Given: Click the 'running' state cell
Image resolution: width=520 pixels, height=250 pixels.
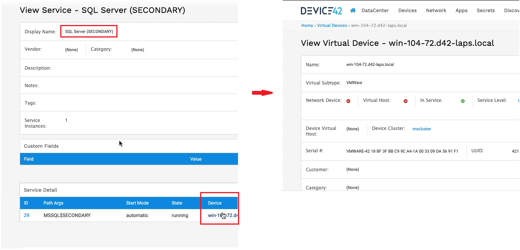Looking at the screenshot, I should pos(180,215).
